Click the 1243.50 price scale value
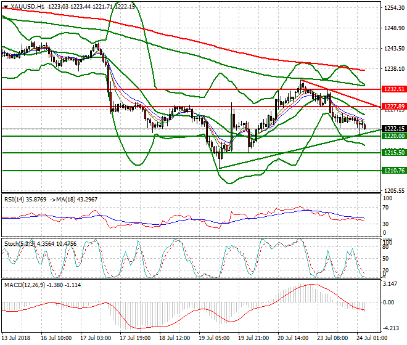 pos(394,49)
